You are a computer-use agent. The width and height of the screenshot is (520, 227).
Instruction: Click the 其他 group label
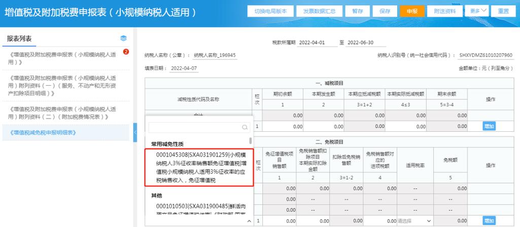click(x=157, y=196)
